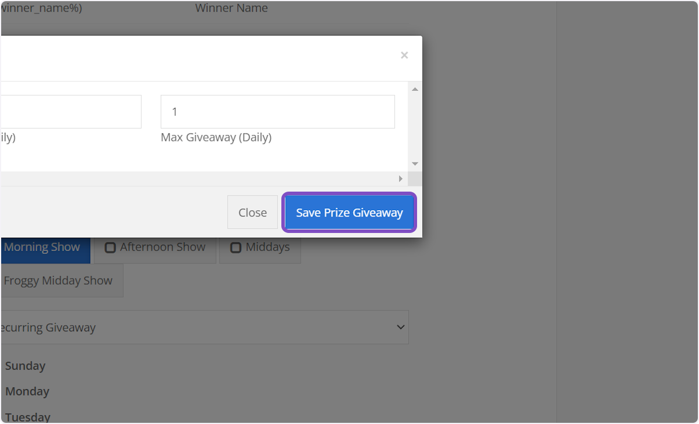Click the partially visible left input field

pyautogui.click(x=70, y=111)
